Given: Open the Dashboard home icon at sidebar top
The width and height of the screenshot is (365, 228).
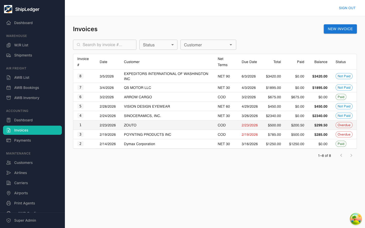Looking at the screenshot, I should 9,23.
